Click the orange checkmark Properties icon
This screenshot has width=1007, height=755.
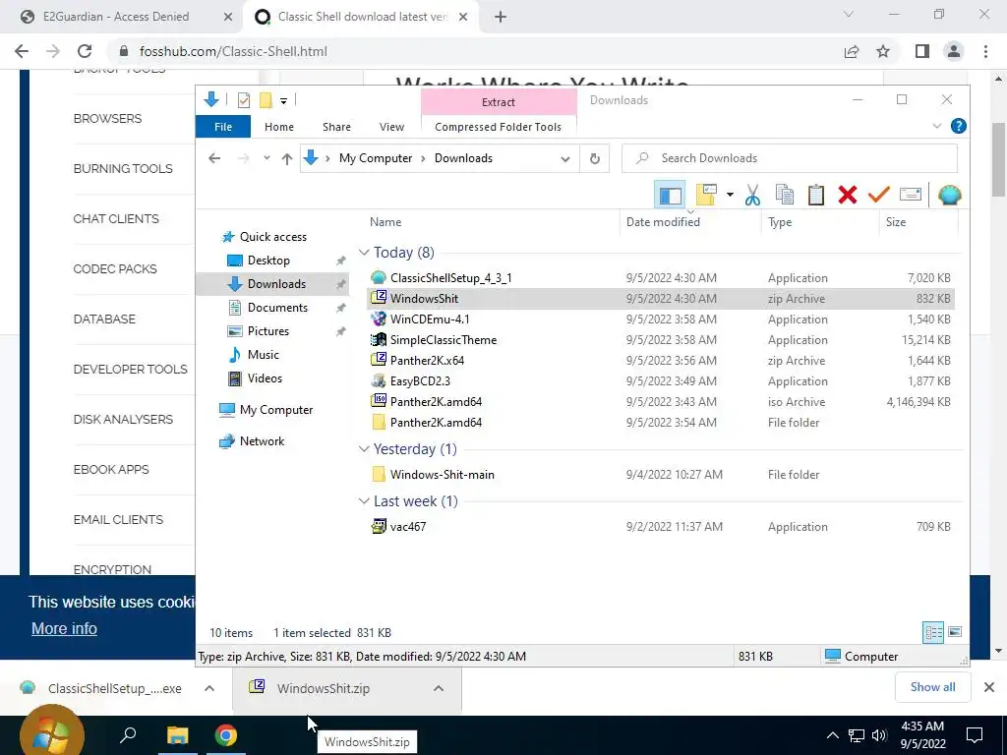[x=878, y=195]
